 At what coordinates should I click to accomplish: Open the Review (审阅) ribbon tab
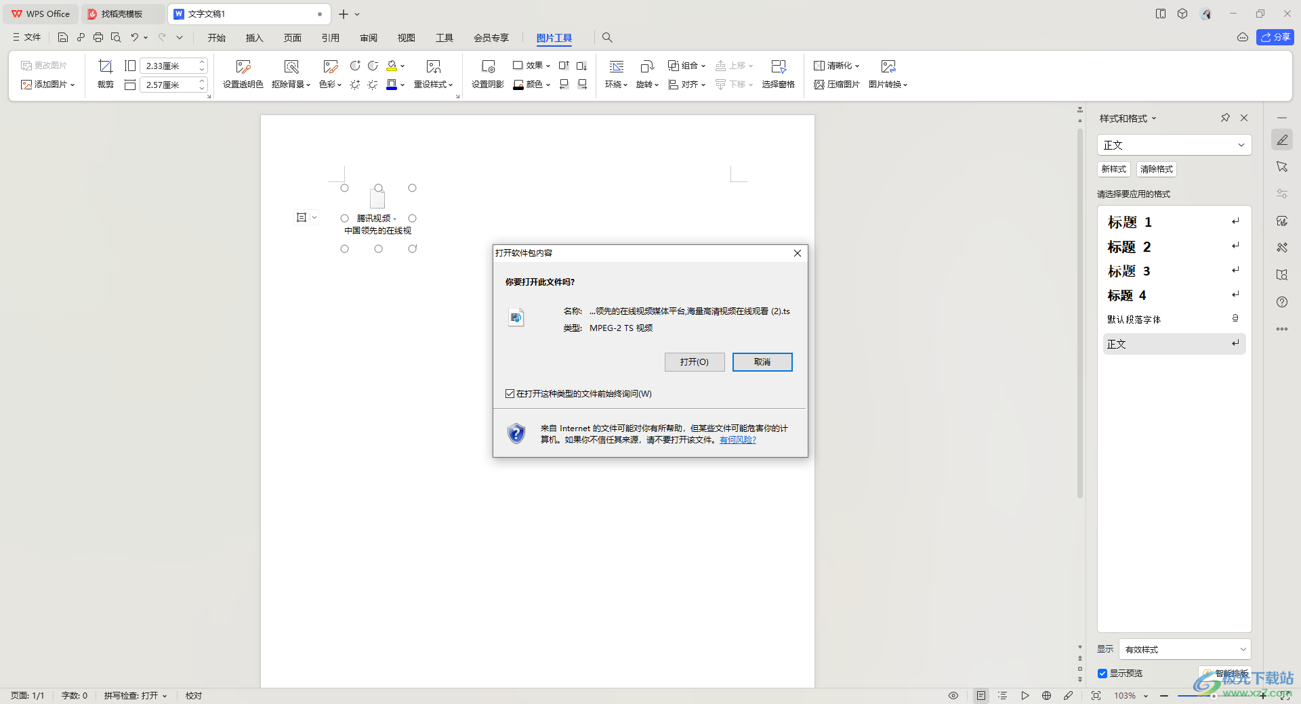[369, 38]
